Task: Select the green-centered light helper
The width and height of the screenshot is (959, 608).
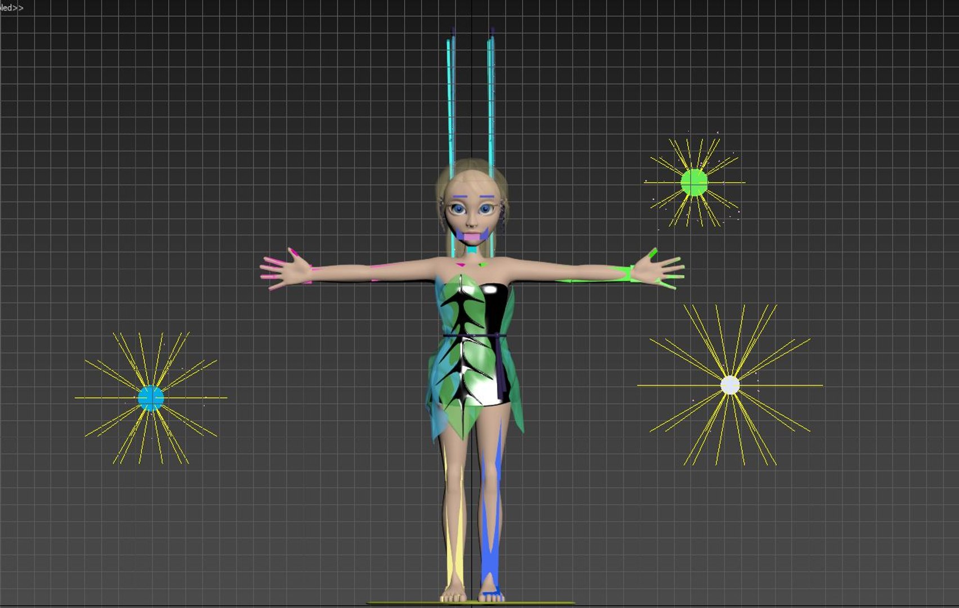Action: coord(694,182)
